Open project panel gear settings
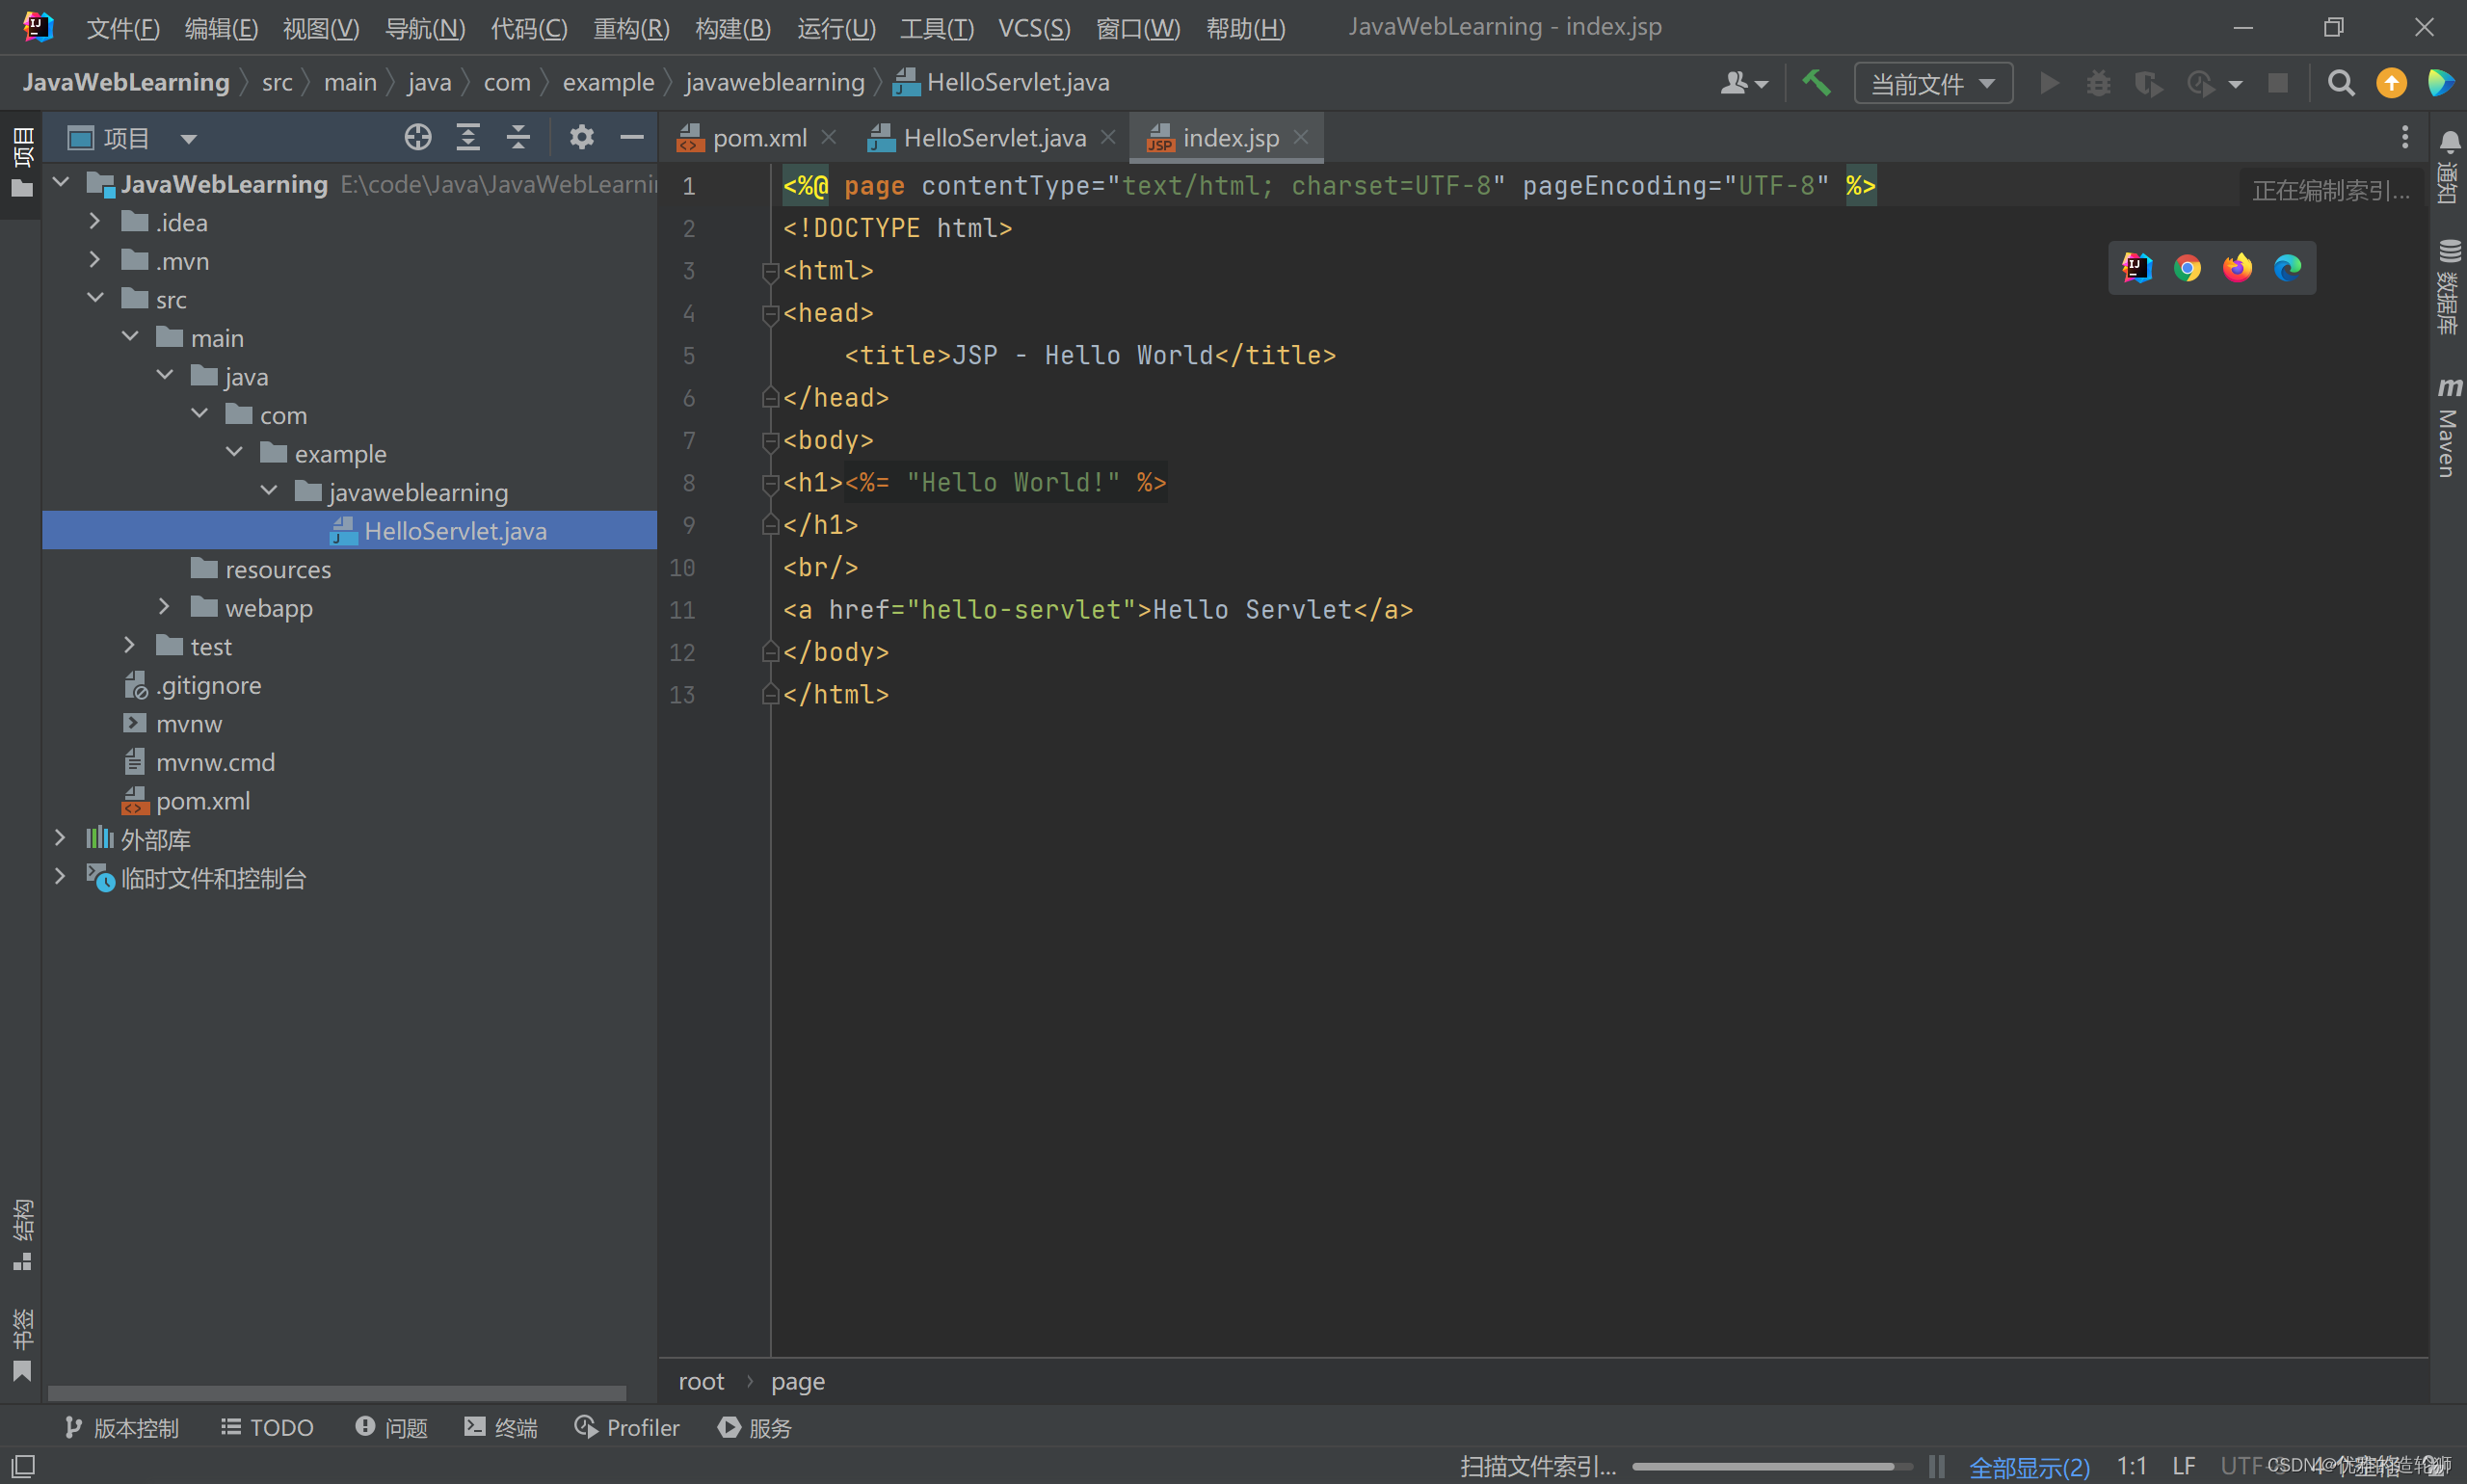The image size is (2467, 1484). tap(581, 137)
